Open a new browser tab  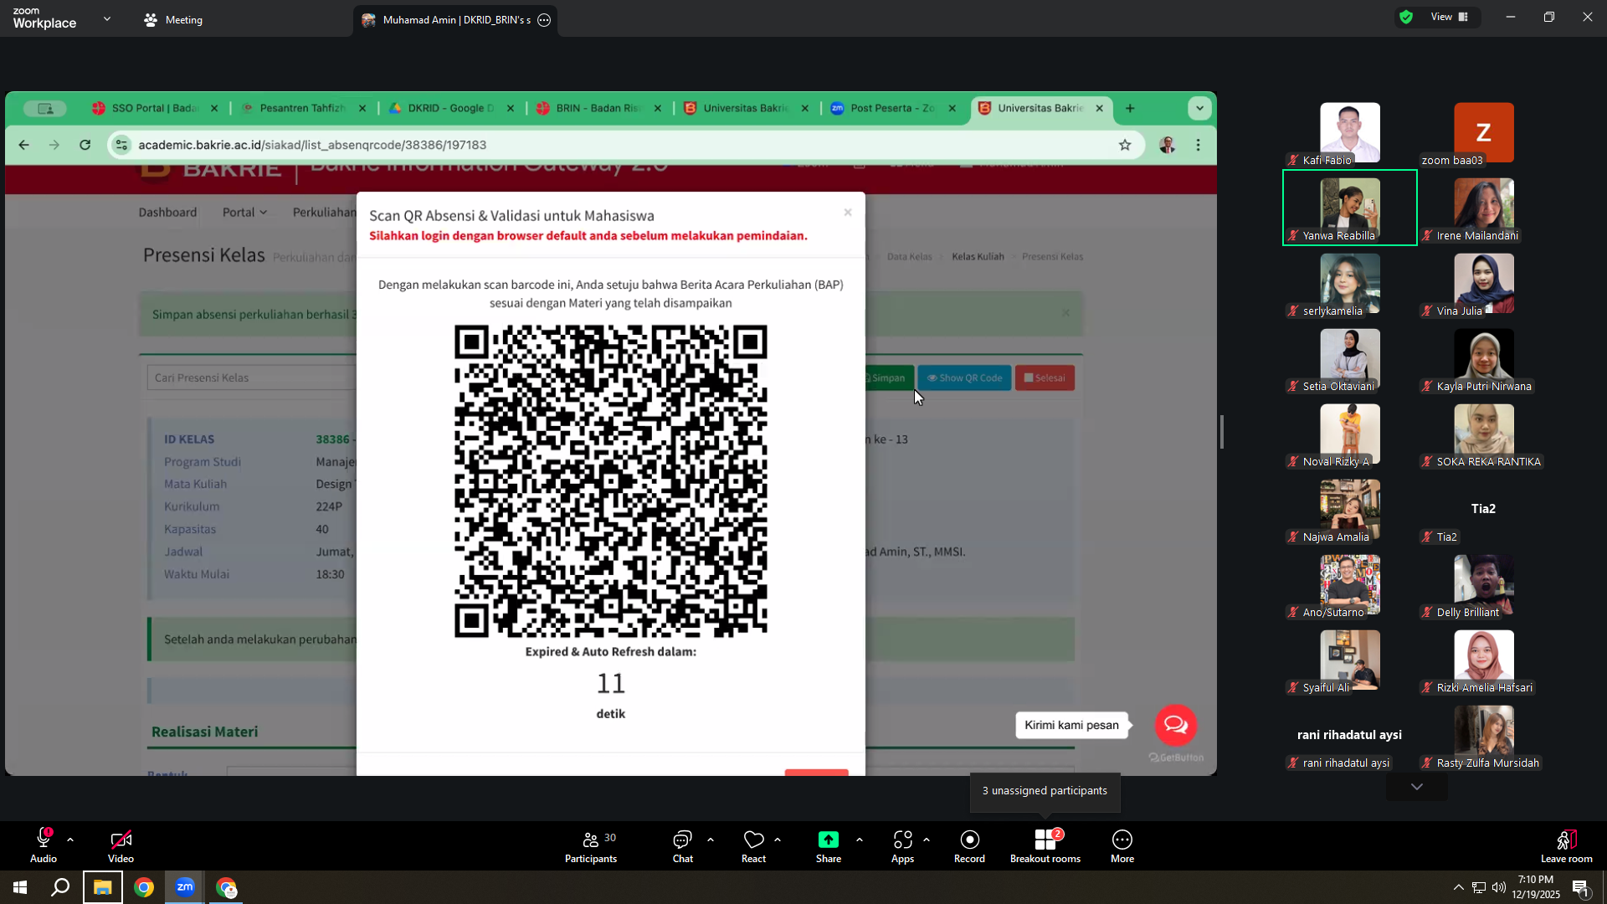click(1130, 108)
